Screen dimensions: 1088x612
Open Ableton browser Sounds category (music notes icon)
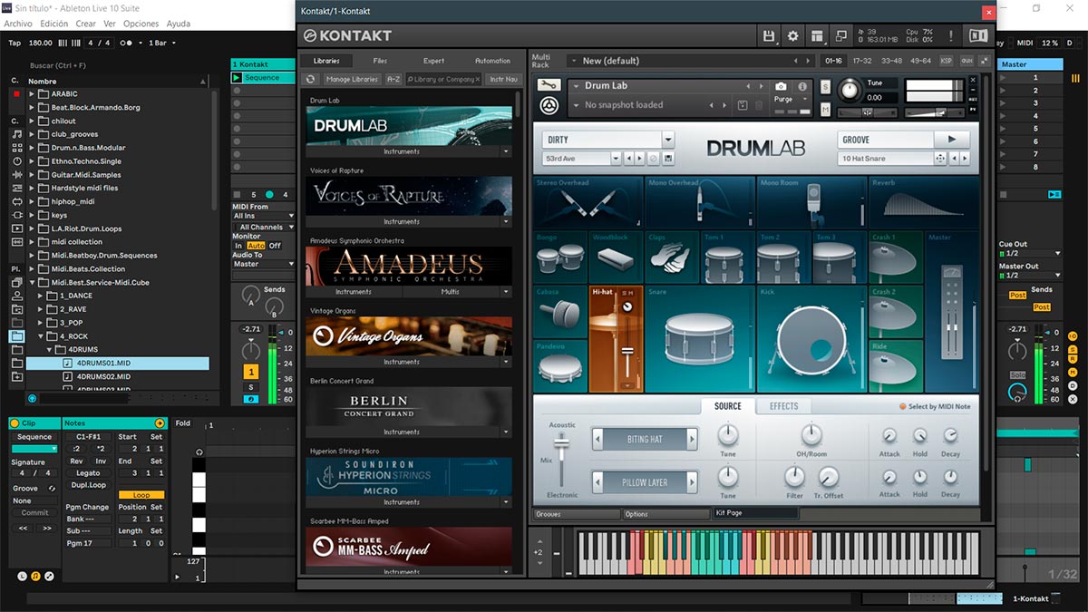pos(17,134)
